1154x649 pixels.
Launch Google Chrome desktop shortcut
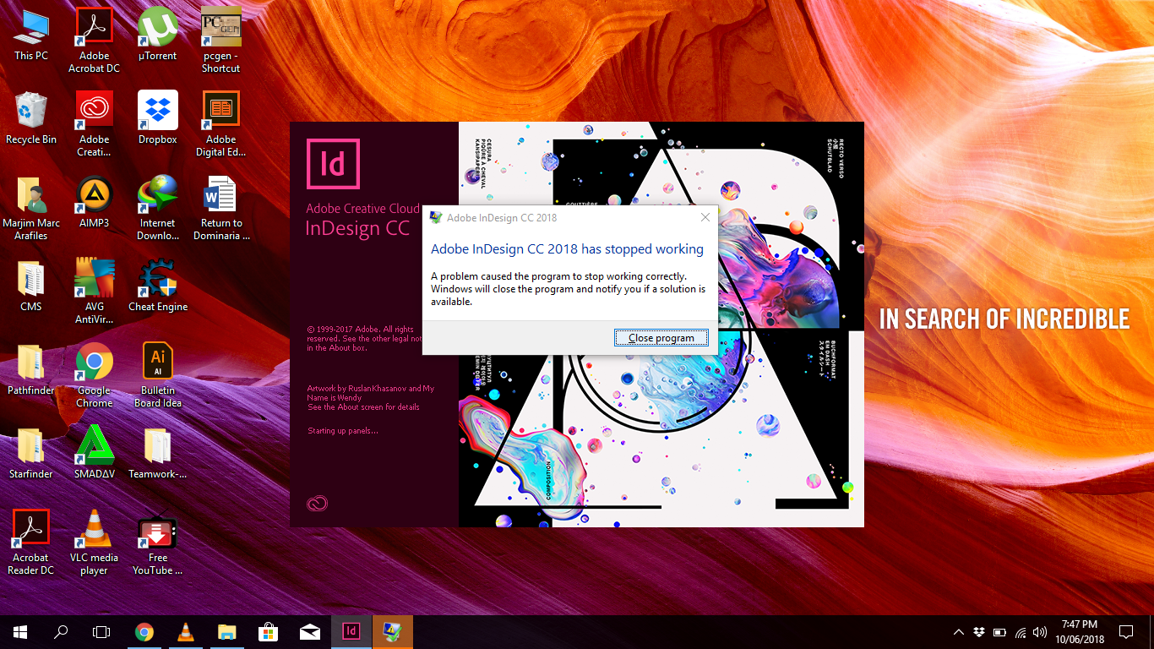[x=95, y=374]
